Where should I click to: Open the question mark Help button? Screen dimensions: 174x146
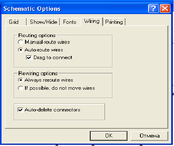[x=153, y=9]
